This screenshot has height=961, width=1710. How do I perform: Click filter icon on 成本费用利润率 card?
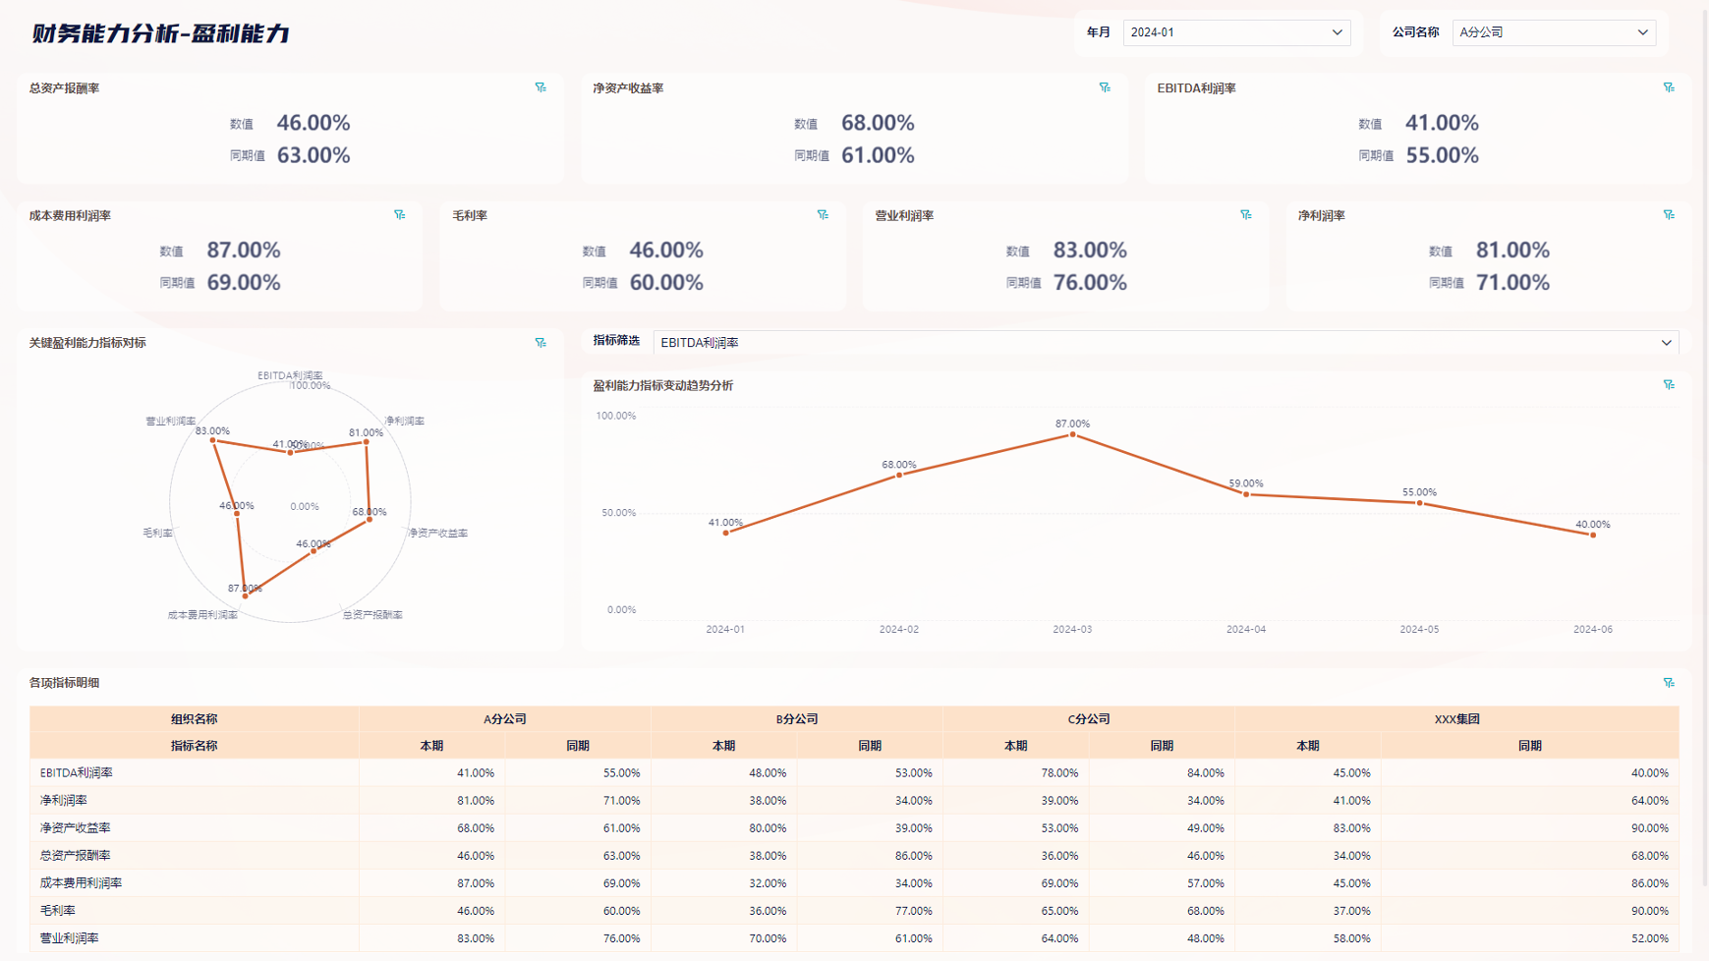400,214
